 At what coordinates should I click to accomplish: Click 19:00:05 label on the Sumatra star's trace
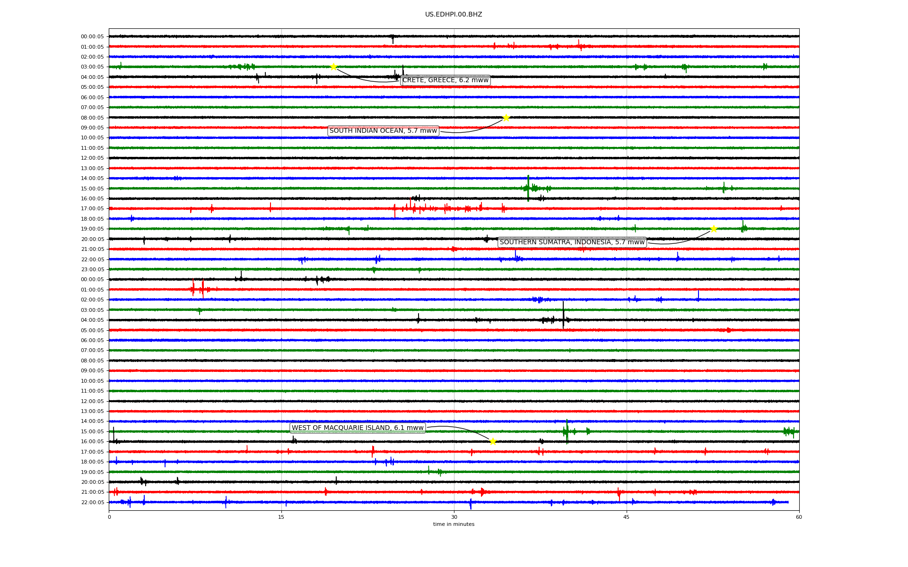(92, 229)
